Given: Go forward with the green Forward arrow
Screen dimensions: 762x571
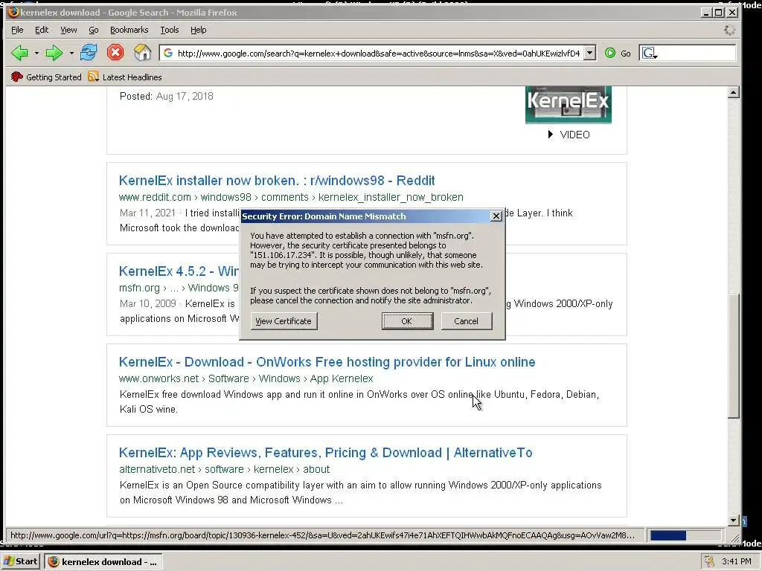Looking at the screenshot, I should tap(54, 53).
